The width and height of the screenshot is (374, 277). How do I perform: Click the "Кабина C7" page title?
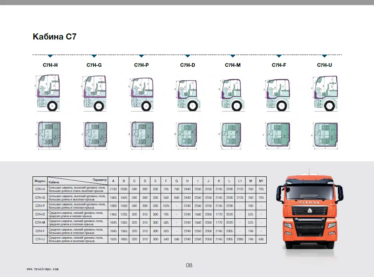pyautogui.click(x=54, y=37)
